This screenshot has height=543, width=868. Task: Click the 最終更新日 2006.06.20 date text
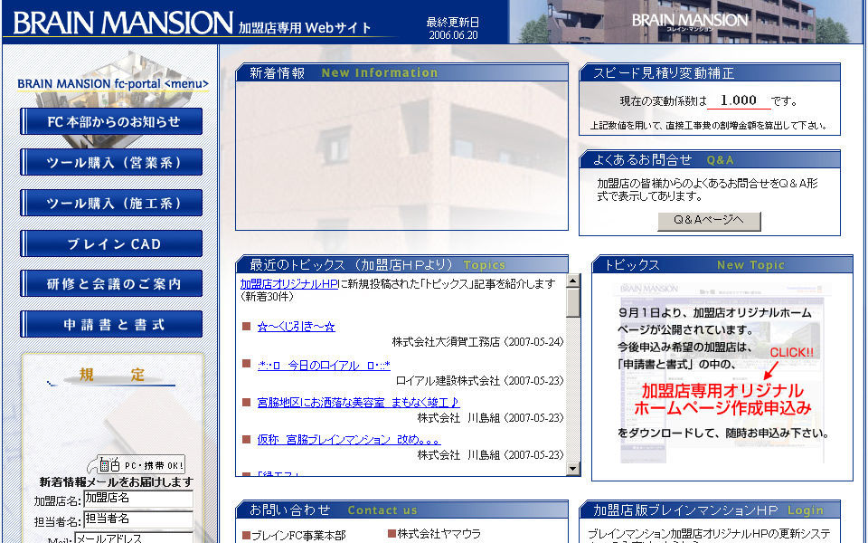coord(453,28)
